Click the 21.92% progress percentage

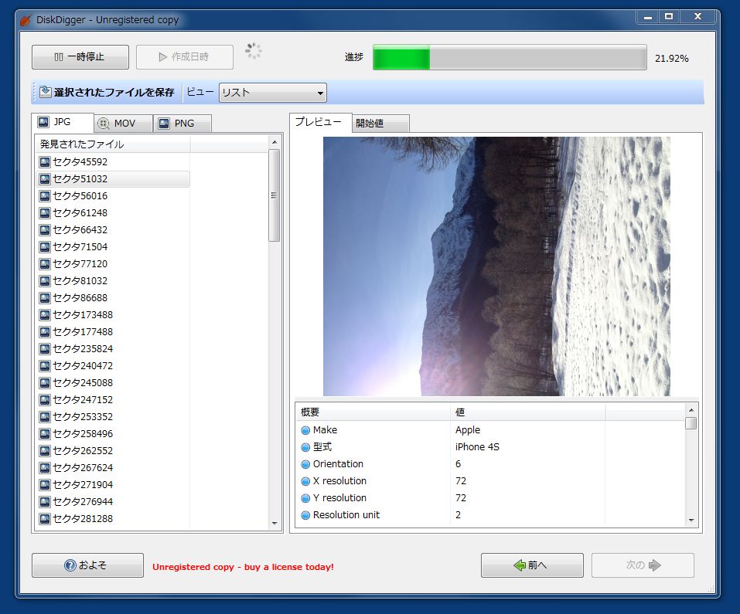(x=672, y=59)
